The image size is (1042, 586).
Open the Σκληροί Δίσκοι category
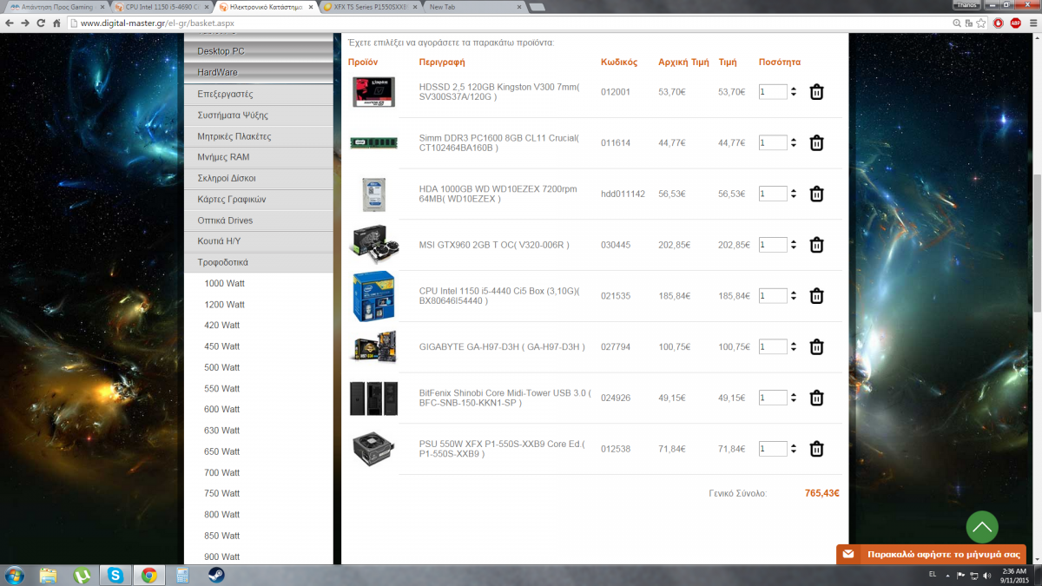(259, 178)
